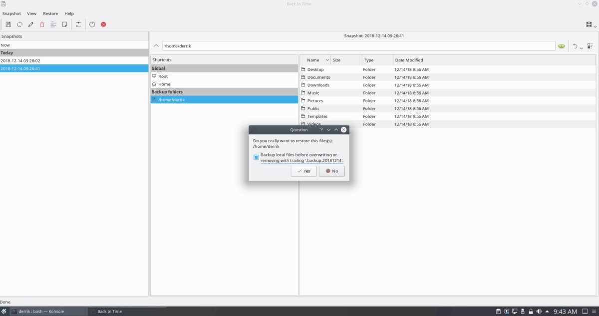599x316 pixels.
Task: Open the audio volume tray icon
Action: pyautogui.click(x=539, y=312)
